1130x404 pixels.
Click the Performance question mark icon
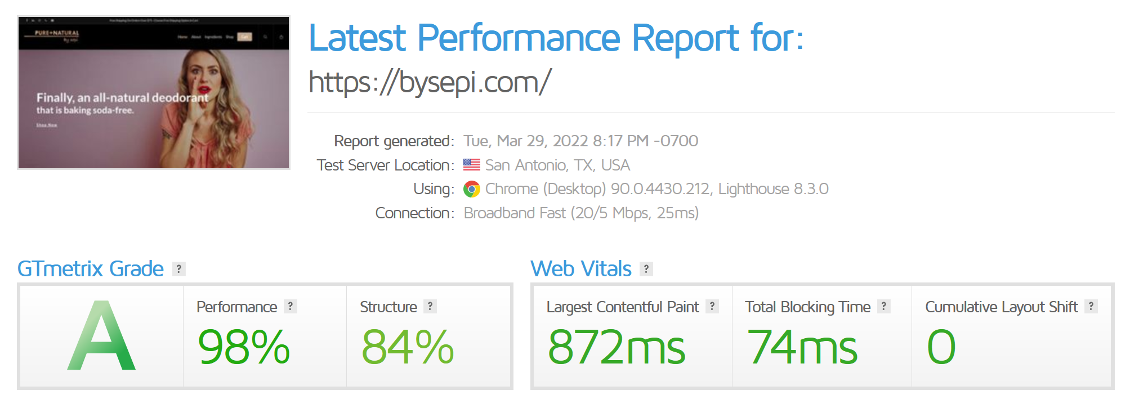(290, 307)
